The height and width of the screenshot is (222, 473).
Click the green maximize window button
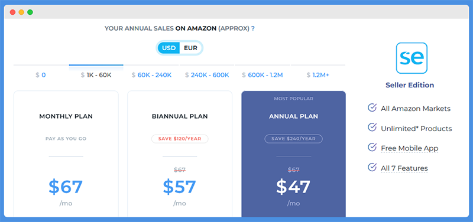click(30, 12)
